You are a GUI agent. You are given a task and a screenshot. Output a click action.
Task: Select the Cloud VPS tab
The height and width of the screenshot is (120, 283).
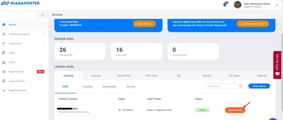coord(124,76)
